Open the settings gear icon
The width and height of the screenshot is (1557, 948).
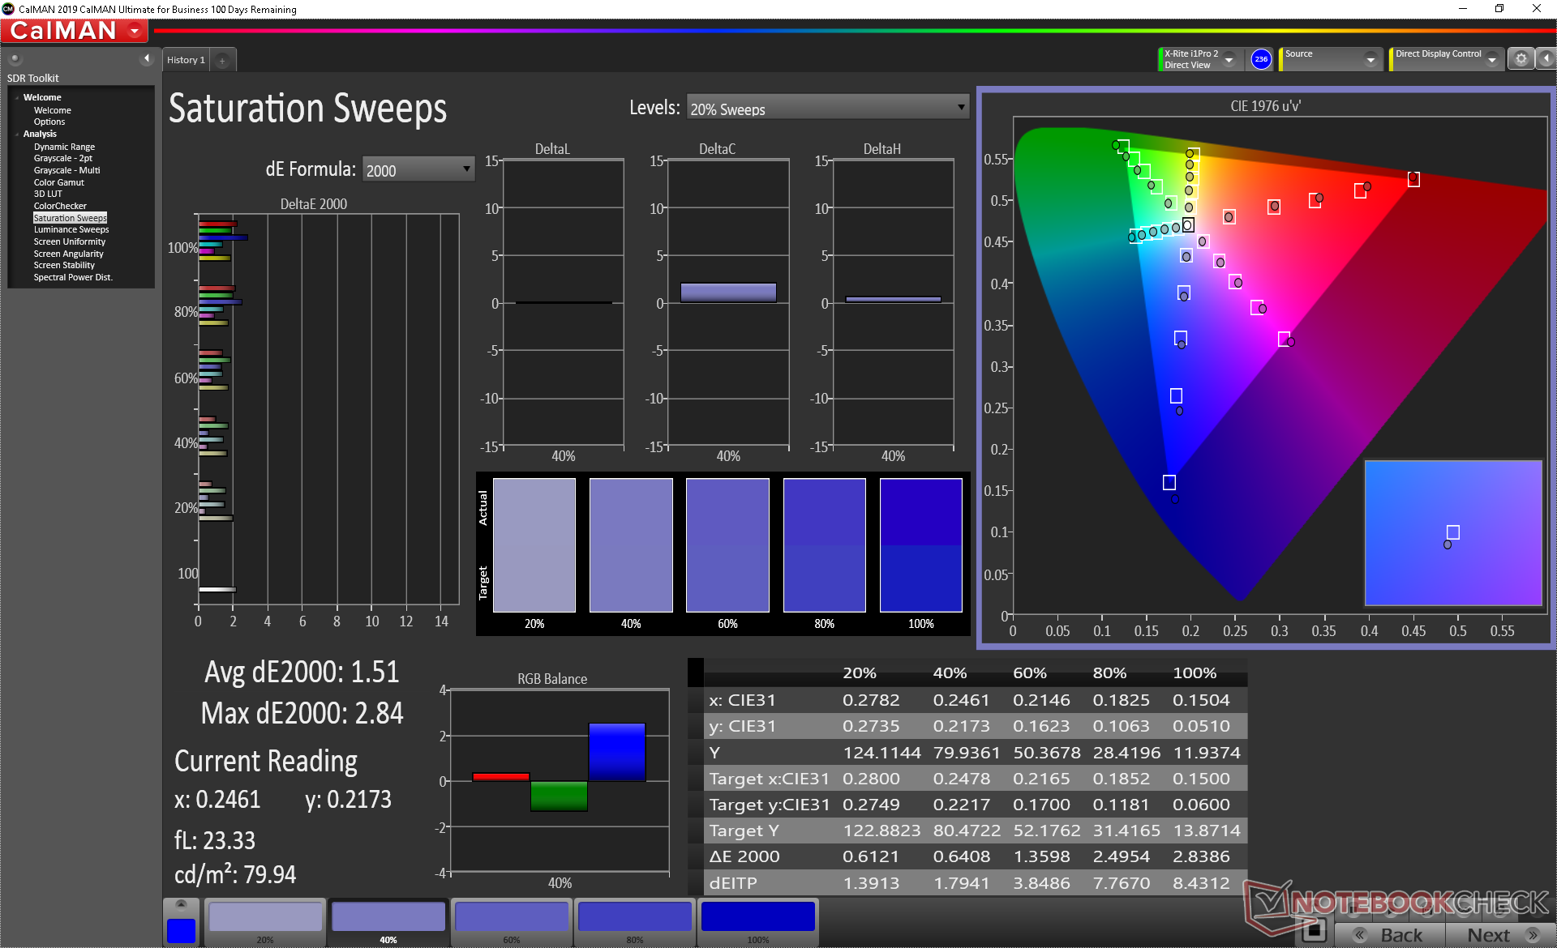pyautogui.click(x=1521, y=59)
